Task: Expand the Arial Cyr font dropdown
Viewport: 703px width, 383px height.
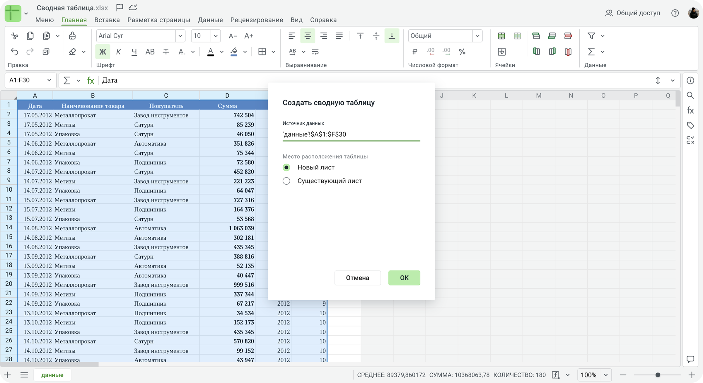Action: point(180,36)
